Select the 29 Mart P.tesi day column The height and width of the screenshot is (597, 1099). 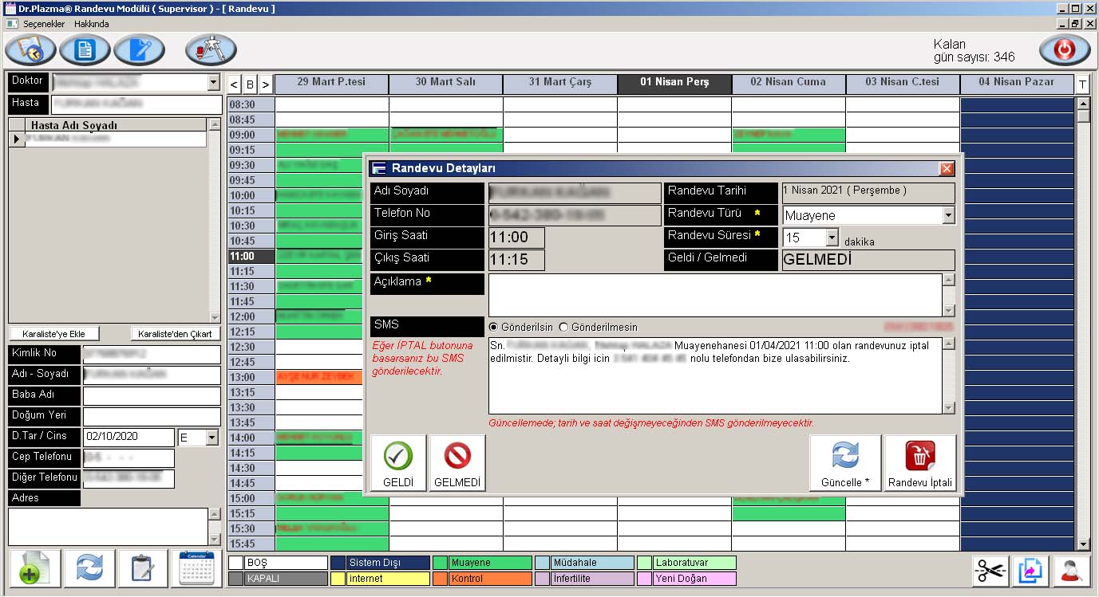click(331, 83)
